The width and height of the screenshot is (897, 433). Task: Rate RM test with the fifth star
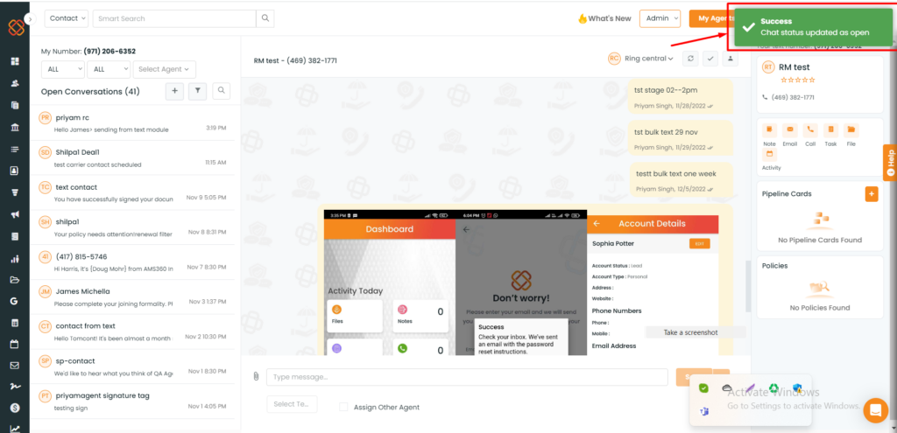812,80
